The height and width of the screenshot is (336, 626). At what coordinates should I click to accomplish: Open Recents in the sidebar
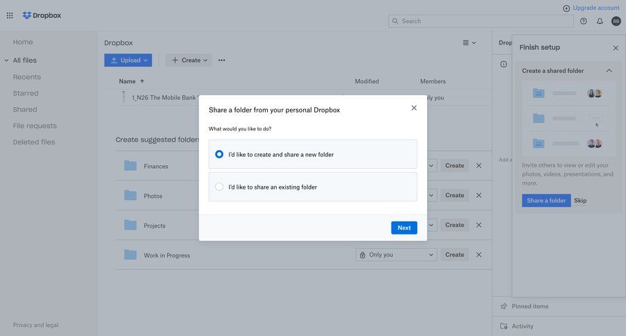pyautogui.click(x=26, y=77)
